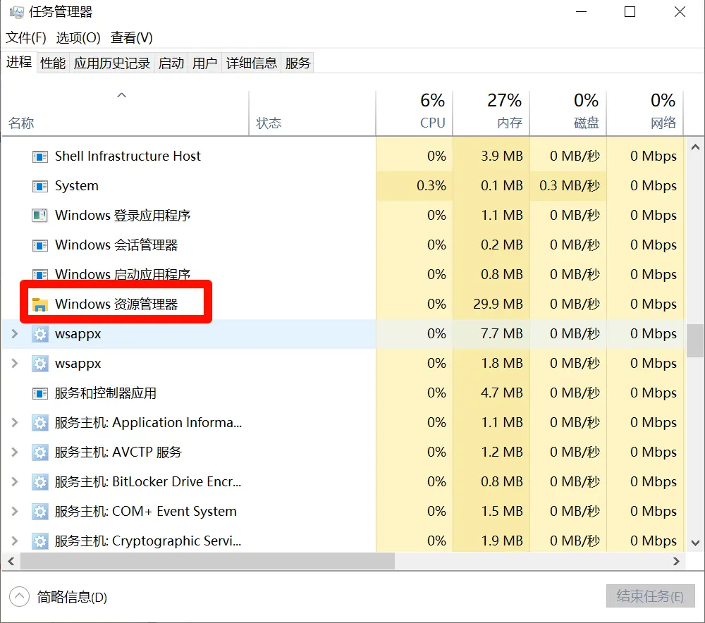Click the 服务和控制器应用 process icon
This screenshot has height=623, width=705.
tap(40, 394)
